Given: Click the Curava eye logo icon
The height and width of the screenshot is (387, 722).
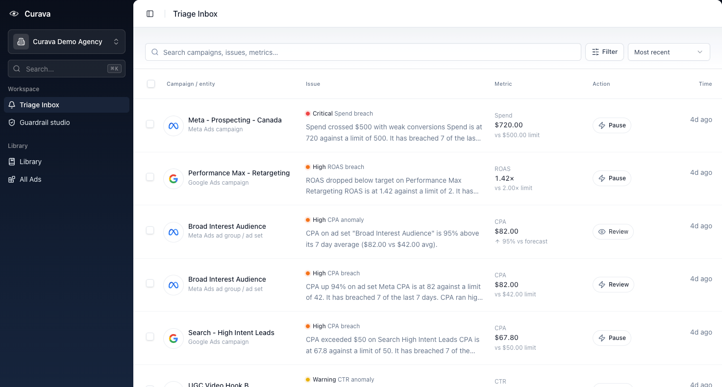Looking at the screenshot, I should [x=14, y=14].
